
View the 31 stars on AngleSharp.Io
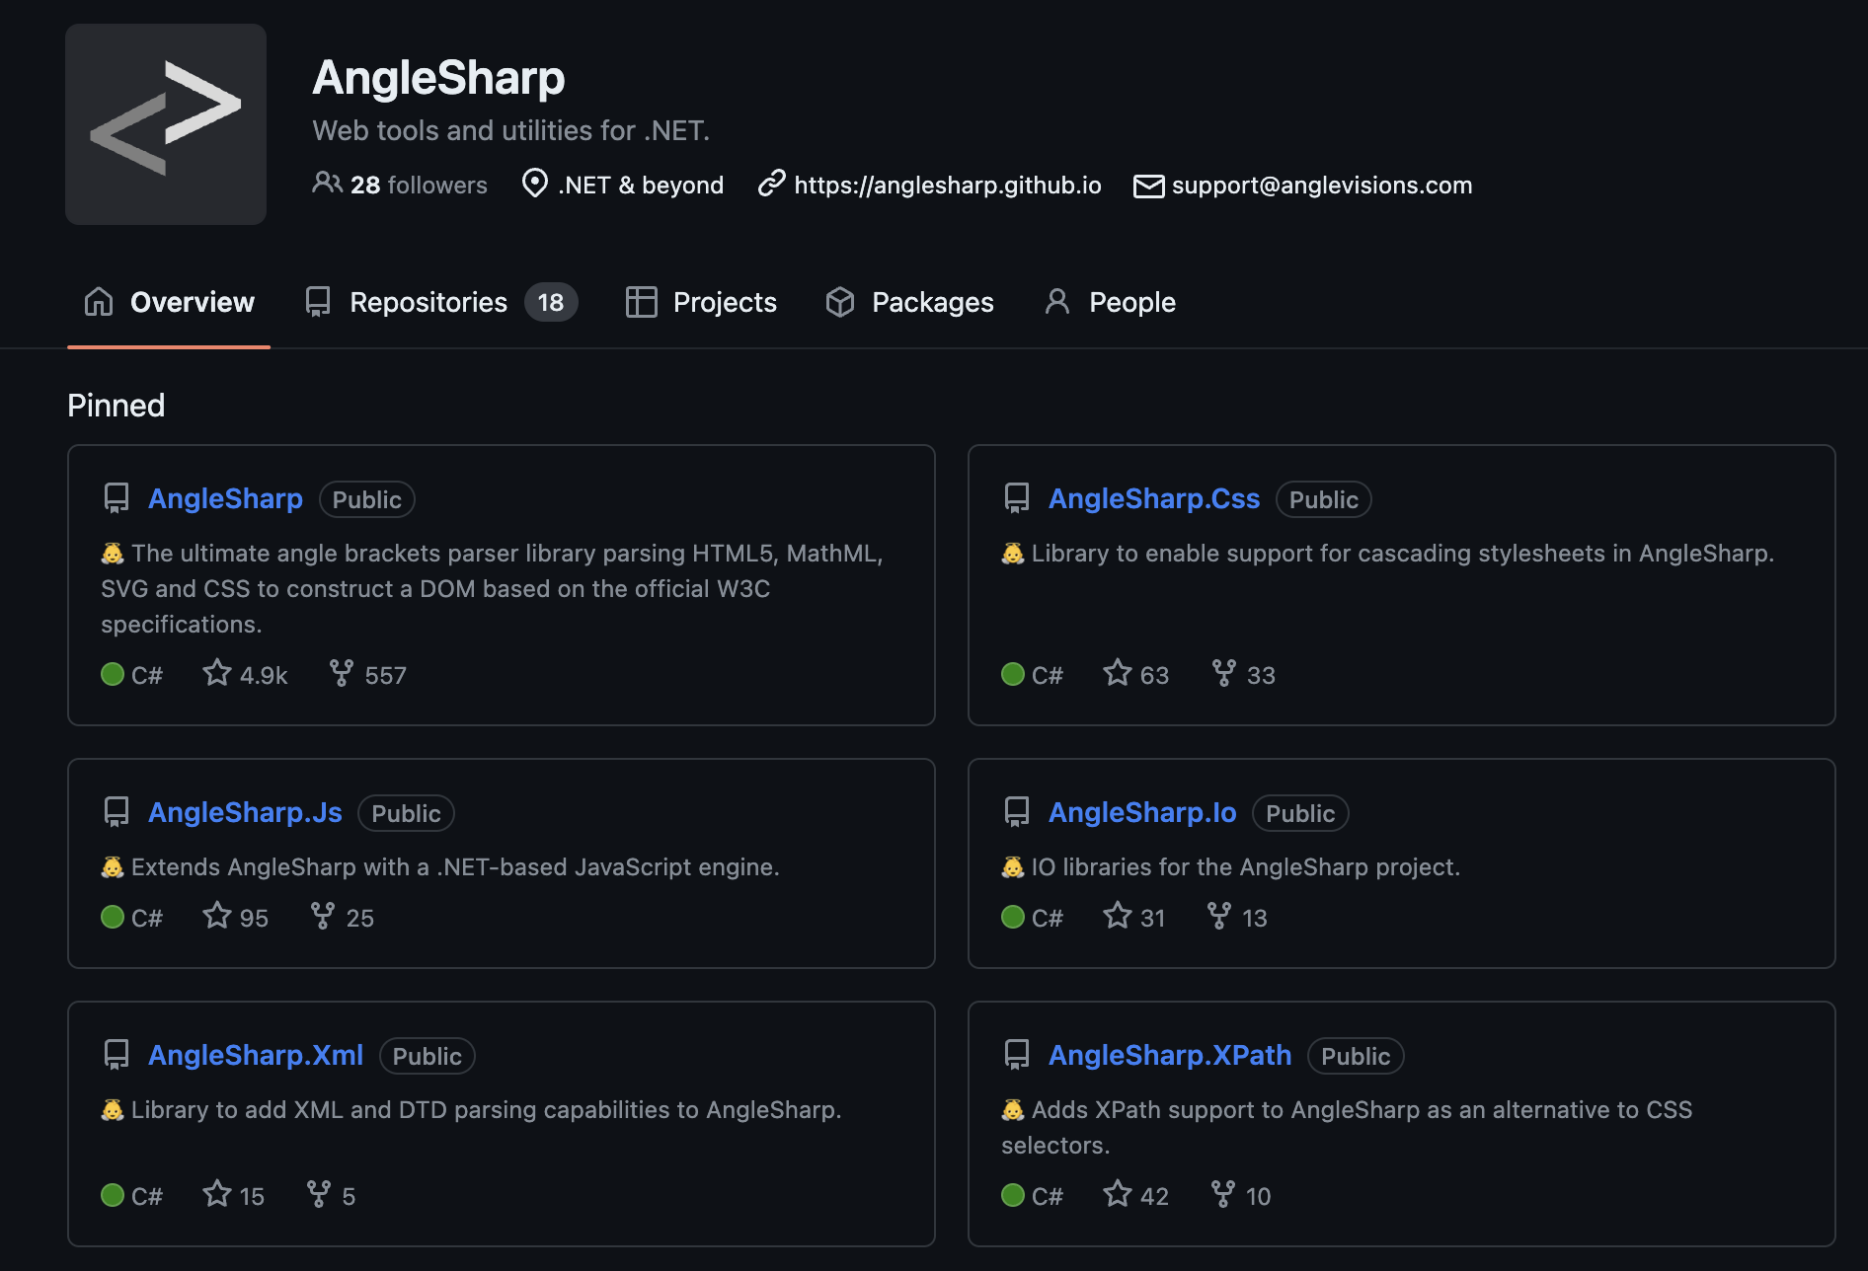[1133, 917]
